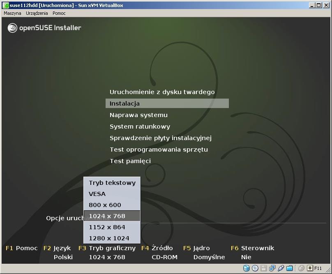Select Naprawa systemu boot entry
The height and width of the screenshot is (274, 332).
[138, 115]
